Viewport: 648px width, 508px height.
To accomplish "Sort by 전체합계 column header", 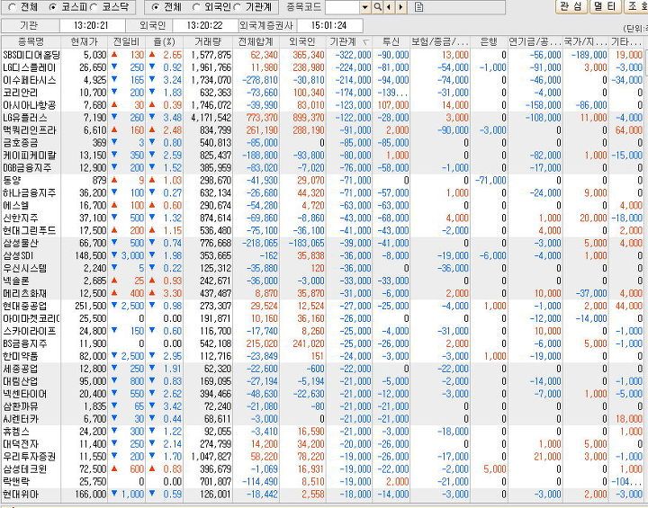I will click(x=256, y=41).
